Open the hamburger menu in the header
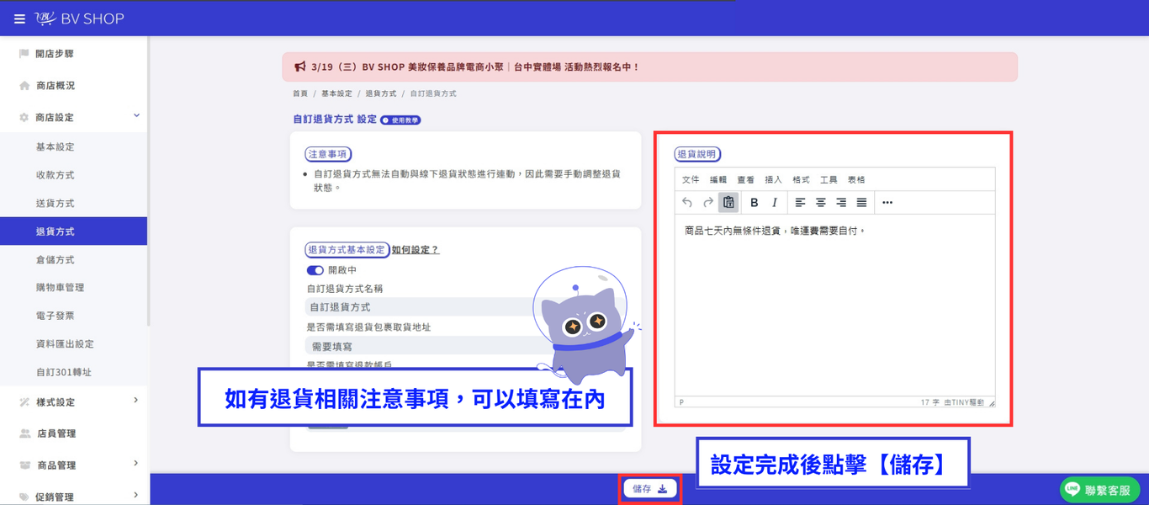Screen dimensions: 1149x505 (19, 19)
